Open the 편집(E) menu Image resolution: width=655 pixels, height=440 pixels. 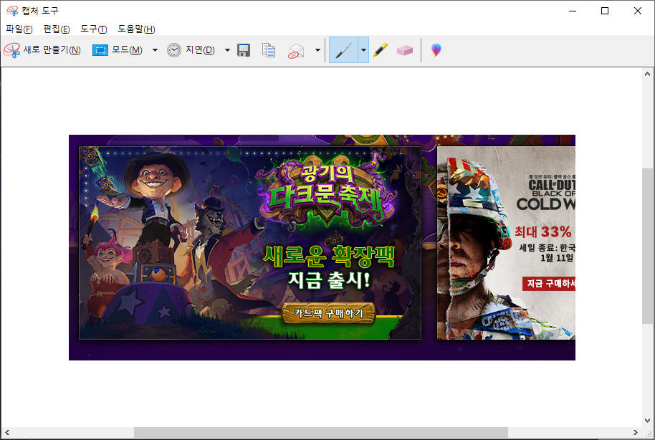57,29
